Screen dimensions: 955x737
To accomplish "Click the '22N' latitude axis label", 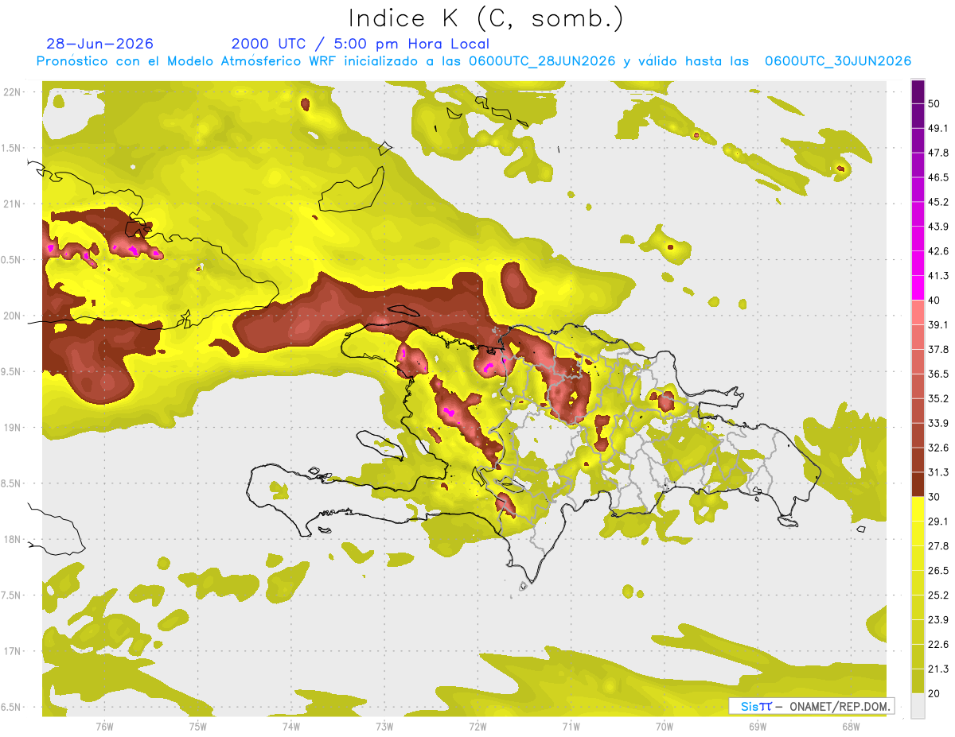I will [x=13, y=92].
